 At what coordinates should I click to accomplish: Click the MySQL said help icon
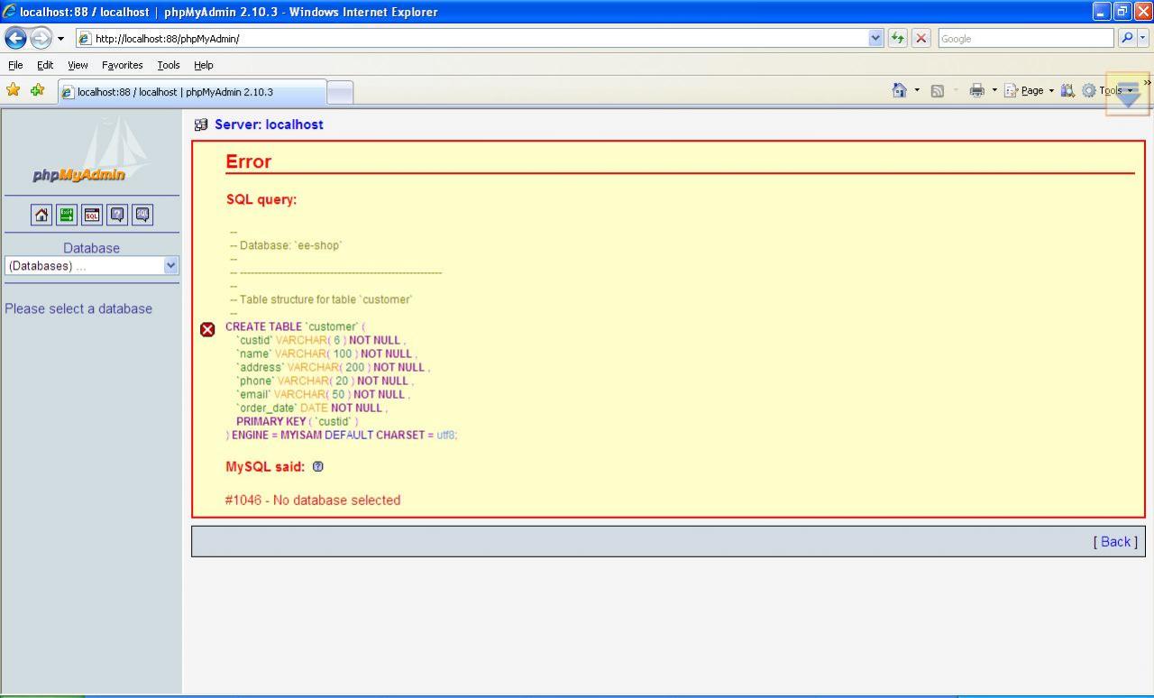(317, 466)
